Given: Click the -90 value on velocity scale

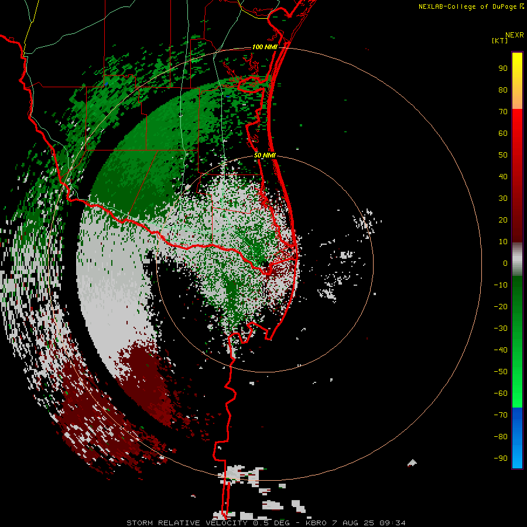Looking at the screenshot, I should [x=501, y=458].
